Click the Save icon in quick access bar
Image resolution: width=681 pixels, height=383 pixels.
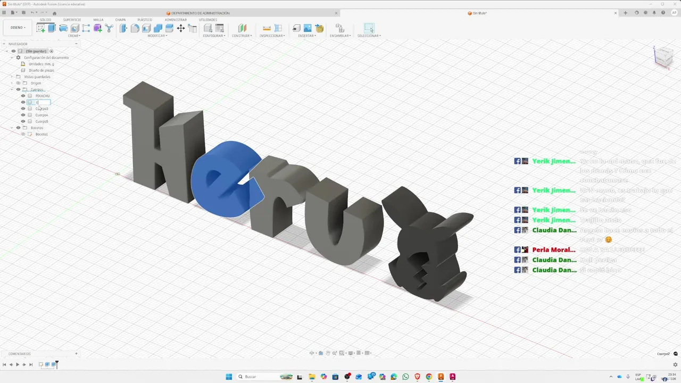pos(23,12)
